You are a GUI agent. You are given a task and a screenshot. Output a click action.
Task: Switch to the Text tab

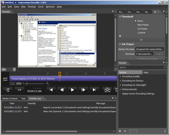[23, 99]
